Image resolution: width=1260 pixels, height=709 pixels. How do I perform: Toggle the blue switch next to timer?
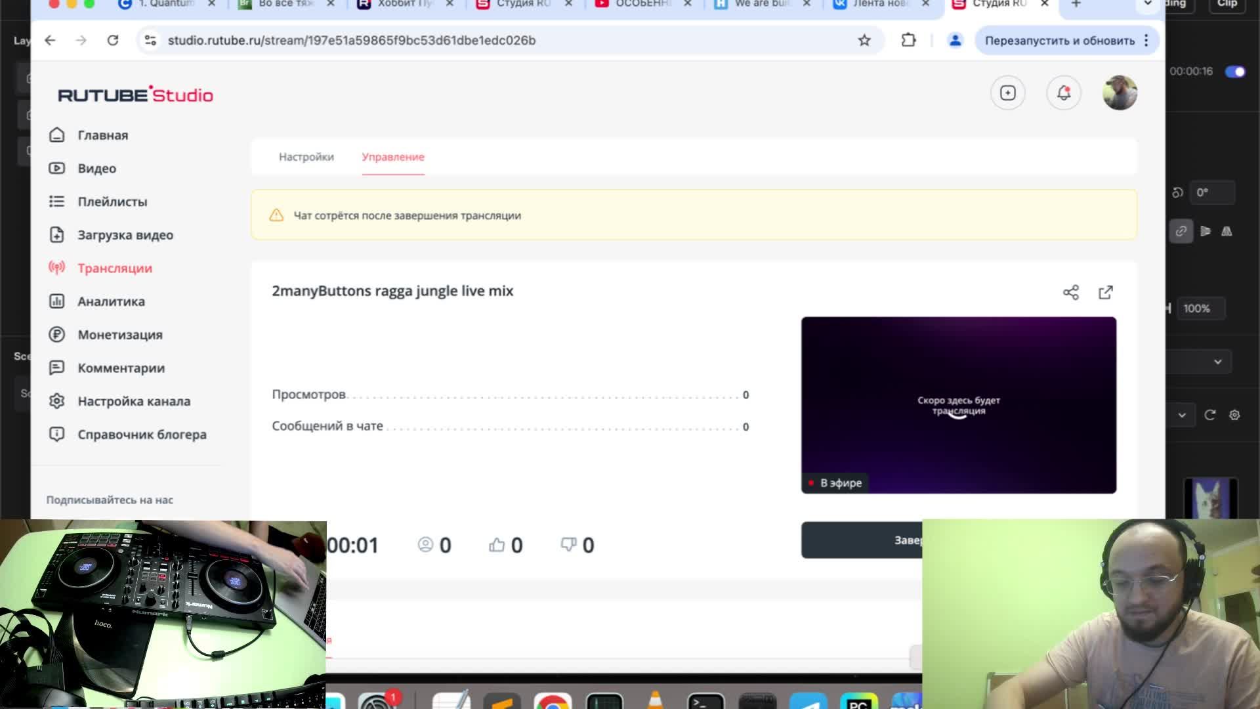[1235, 72]
